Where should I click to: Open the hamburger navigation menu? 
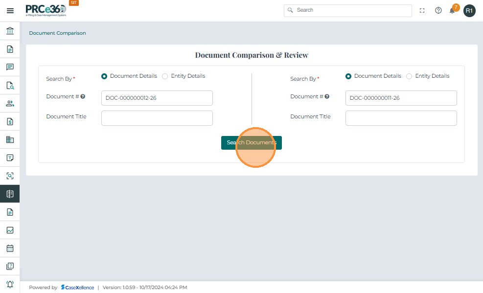point(10,10)
